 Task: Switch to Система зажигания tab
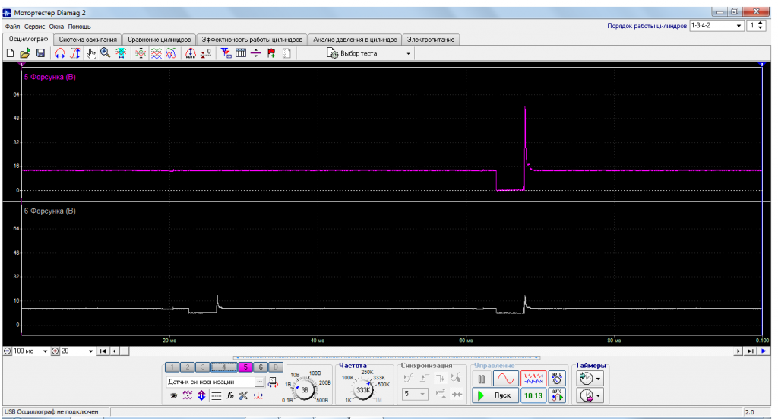pyautogui.click(x=88, y=40)
